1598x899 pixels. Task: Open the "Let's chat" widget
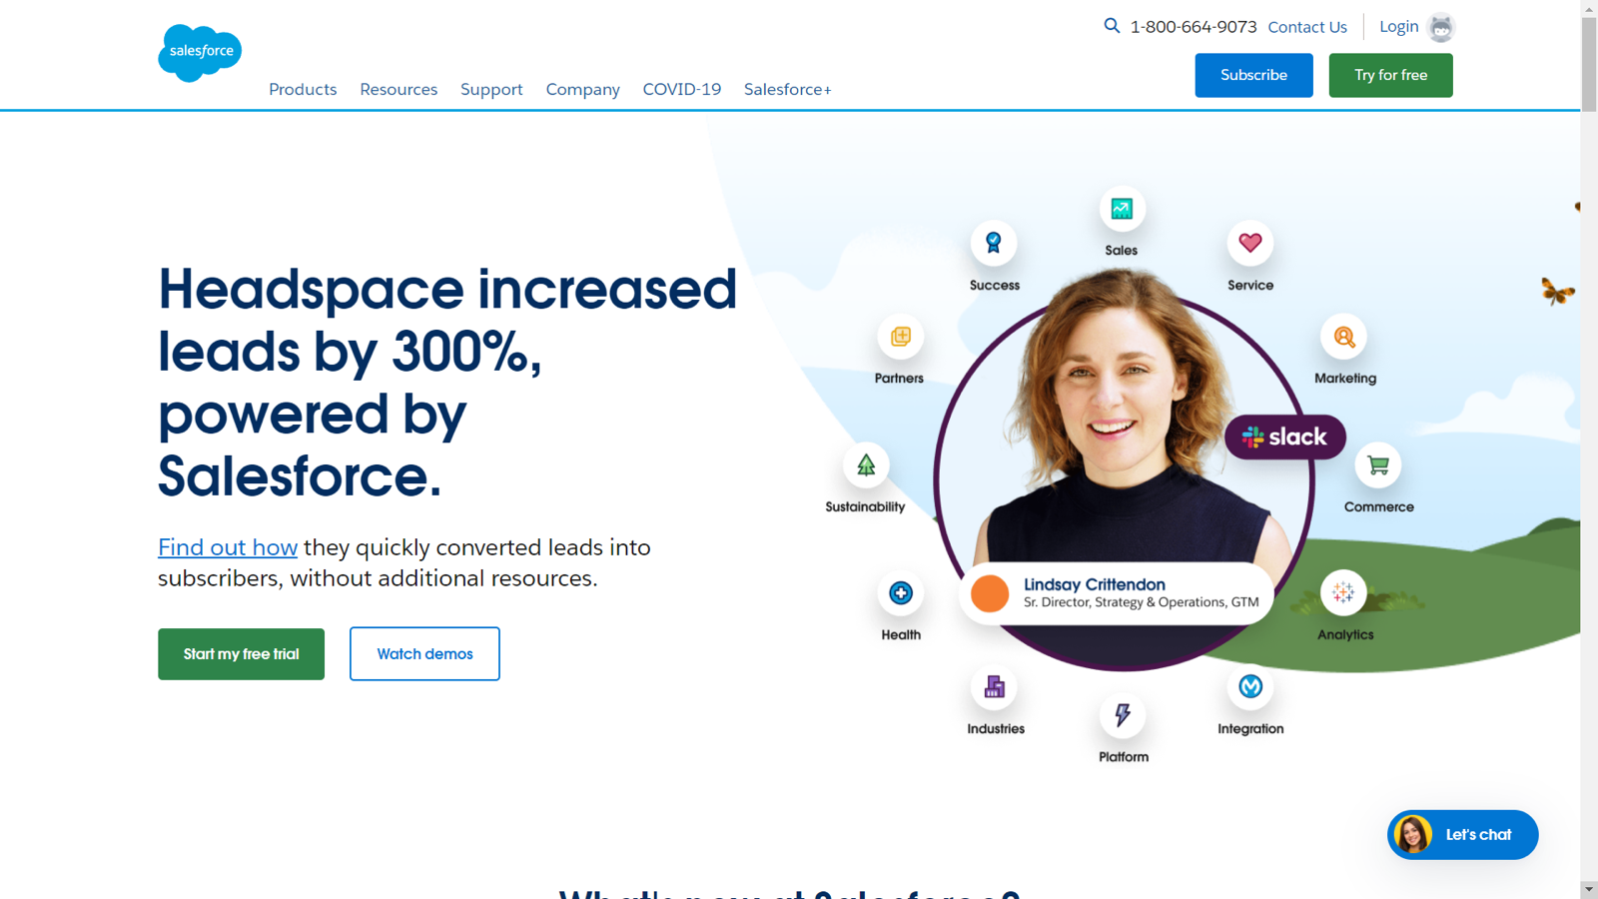click(1462, 834)
